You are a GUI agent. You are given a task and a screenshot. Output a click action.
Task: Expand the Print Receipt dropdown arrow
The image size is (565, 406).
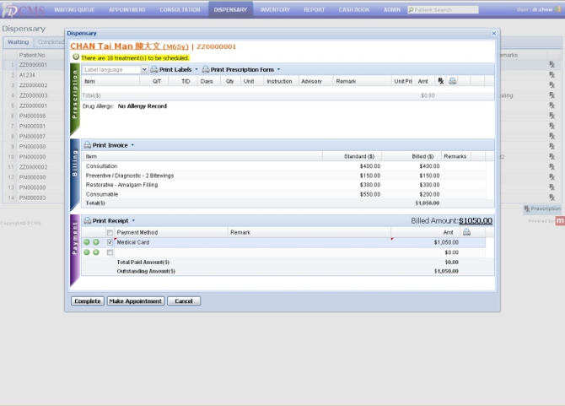(x=133, y=220)
